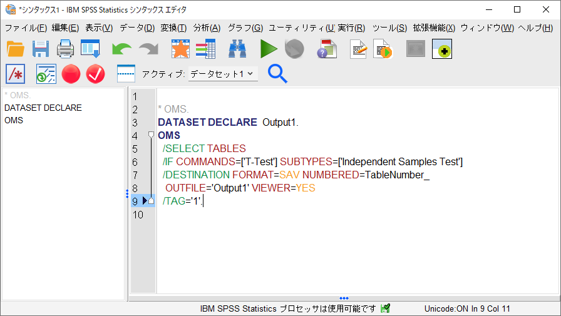Print the syntax file
Image resolution: width=561 pixels, height=316 pixels.
(x=66, y=49)
